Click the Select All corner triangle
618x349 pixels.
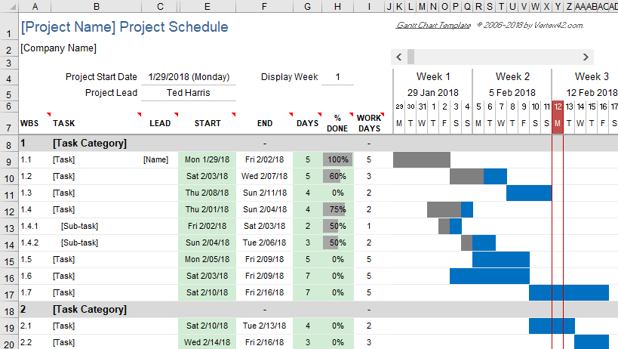(12, 7)
